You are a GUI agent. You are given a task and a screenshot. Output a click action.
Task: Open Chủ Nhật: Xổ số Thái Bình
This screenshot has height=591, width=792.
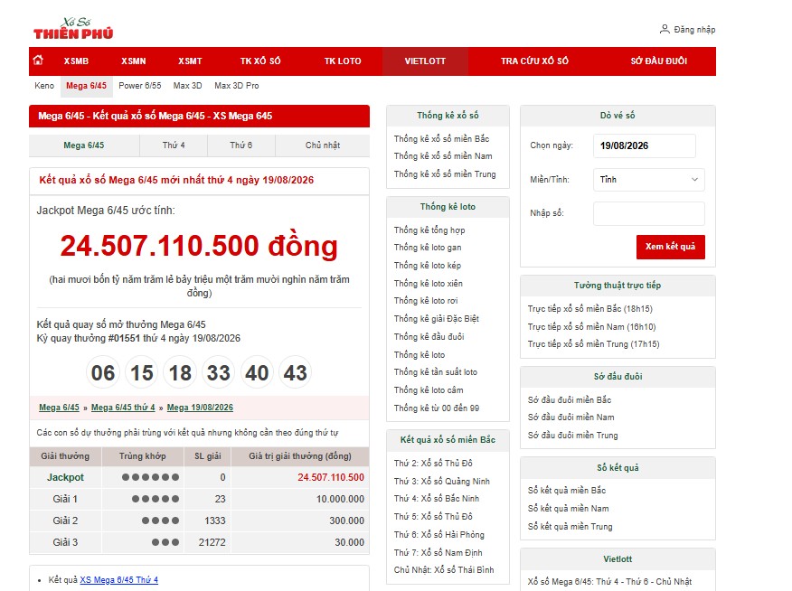[x=444, y=570]
